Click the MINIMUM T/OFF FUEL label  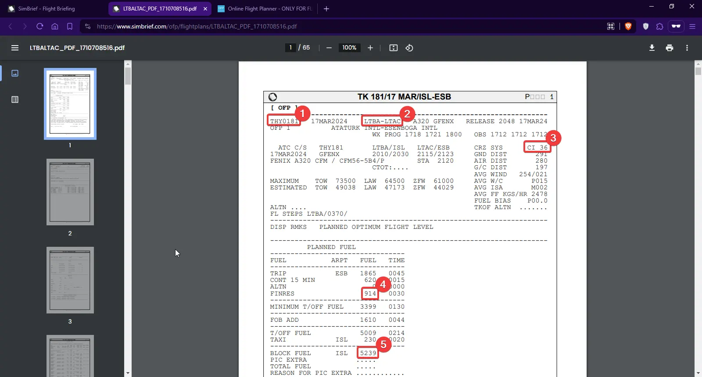pyautogui.click(x=307, y=307)
